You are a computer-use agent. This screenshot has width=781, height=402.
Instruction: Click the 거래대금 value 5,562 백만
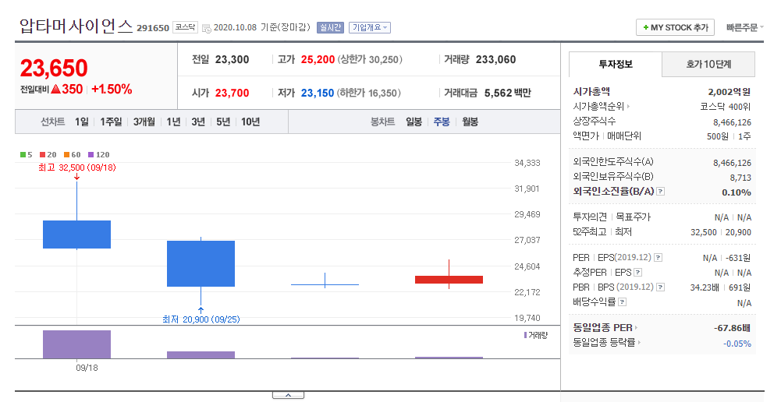[508, 93]
